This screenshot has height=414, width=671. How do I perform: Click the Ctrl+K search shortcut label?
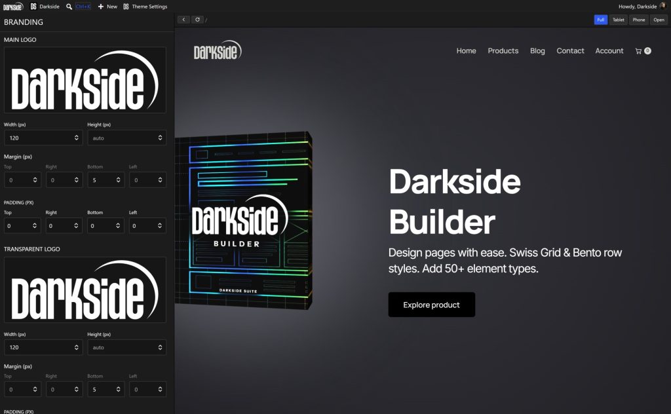tap(83, 7)
